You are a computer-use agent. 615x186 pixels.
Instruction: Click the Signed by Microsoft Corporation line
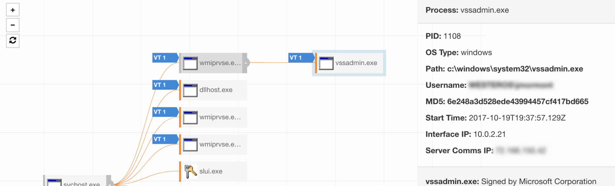click(538, 181)
